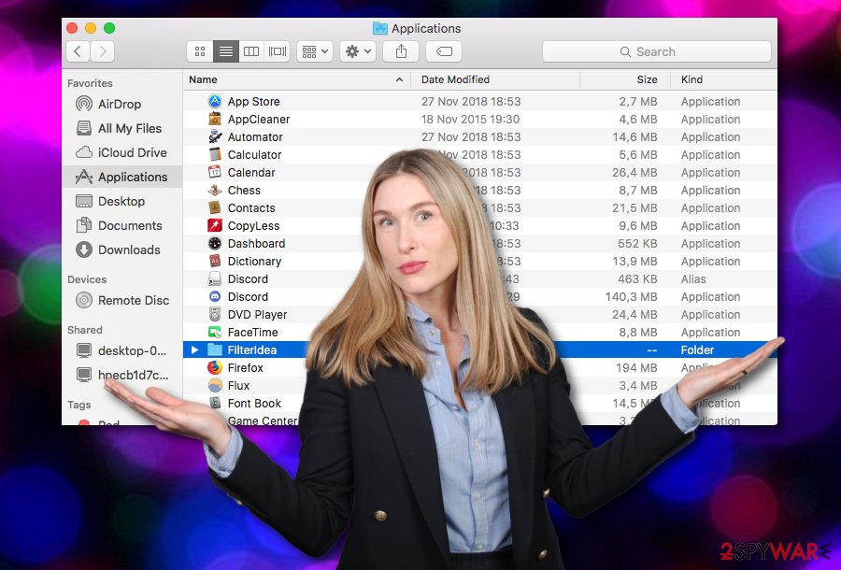Screen dimensions: 841x570
Task: Select the Calculator app icon
Action: [x=215, y=154]
